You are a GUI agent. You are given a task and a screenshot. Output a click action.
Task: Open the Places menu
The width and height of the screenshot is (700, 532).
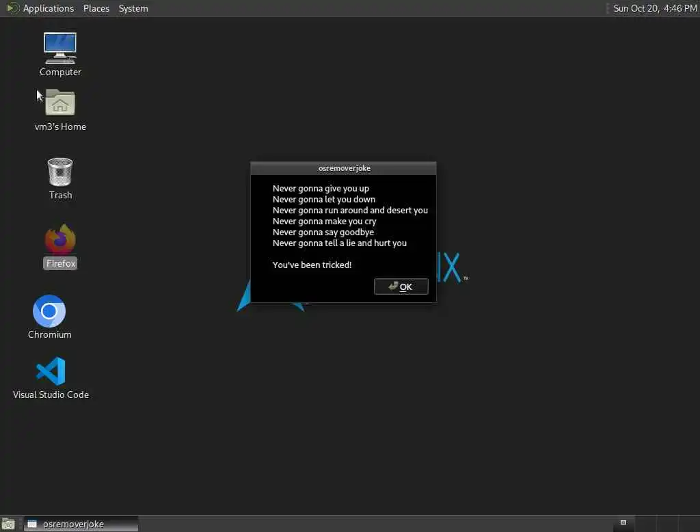(96, 8)
